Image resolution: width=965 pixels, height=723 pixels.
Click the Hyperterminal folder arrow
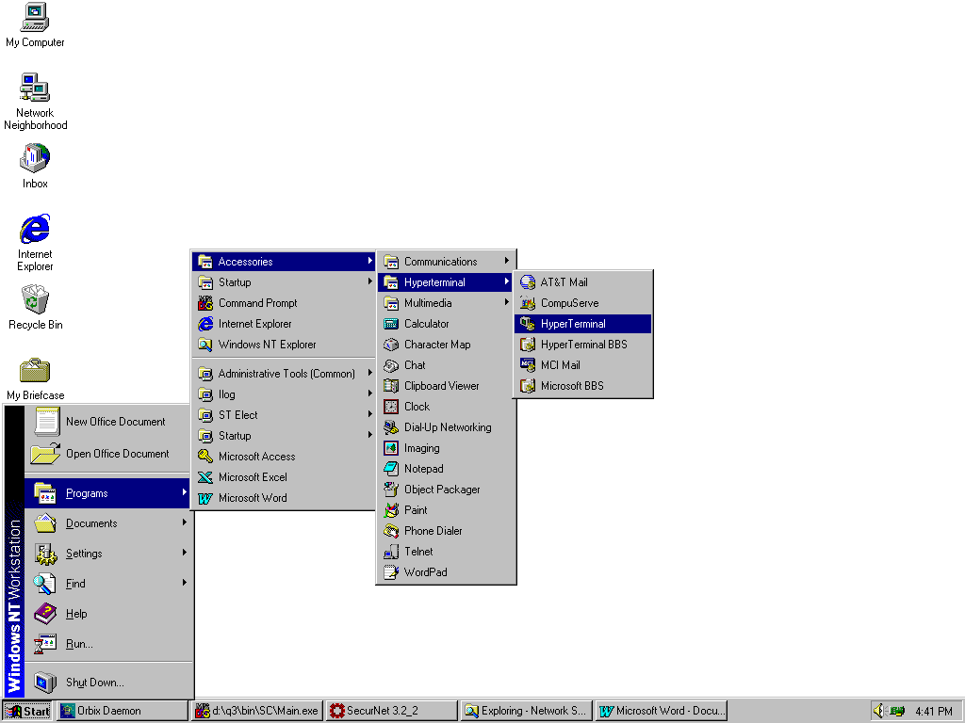coord(506,281)
